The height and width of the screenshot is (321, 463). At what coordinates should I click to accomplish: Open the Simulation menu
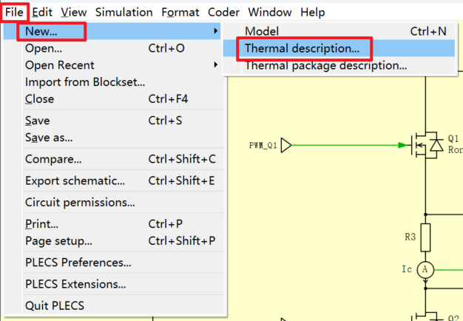coord(124,12)
